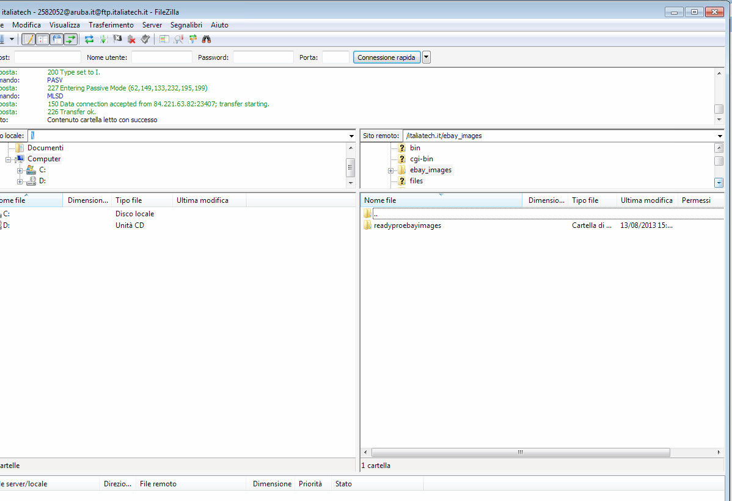This screenshot has width=732, height=501.
Task: Click the cancel current operation flag icon
Action: [x=117, y=40]
